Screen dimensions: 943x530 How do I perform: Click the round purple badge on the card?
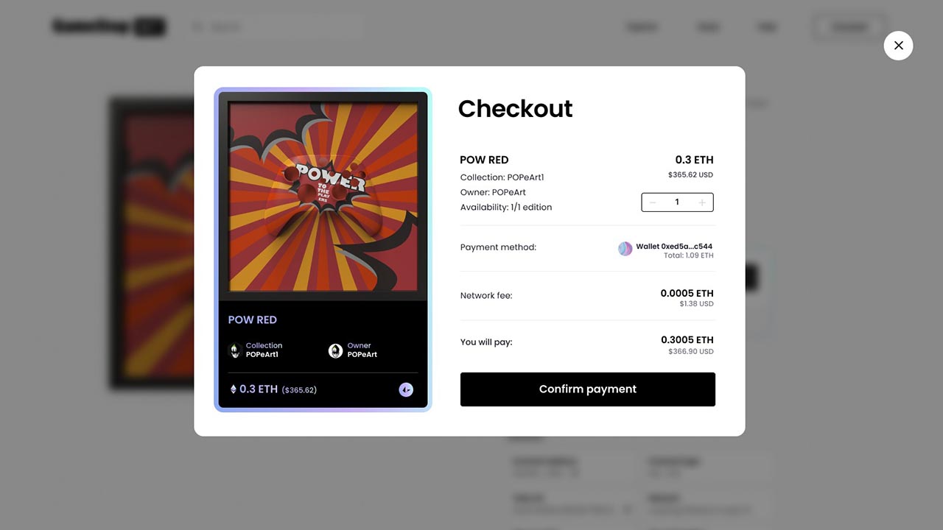click(406, 389)
